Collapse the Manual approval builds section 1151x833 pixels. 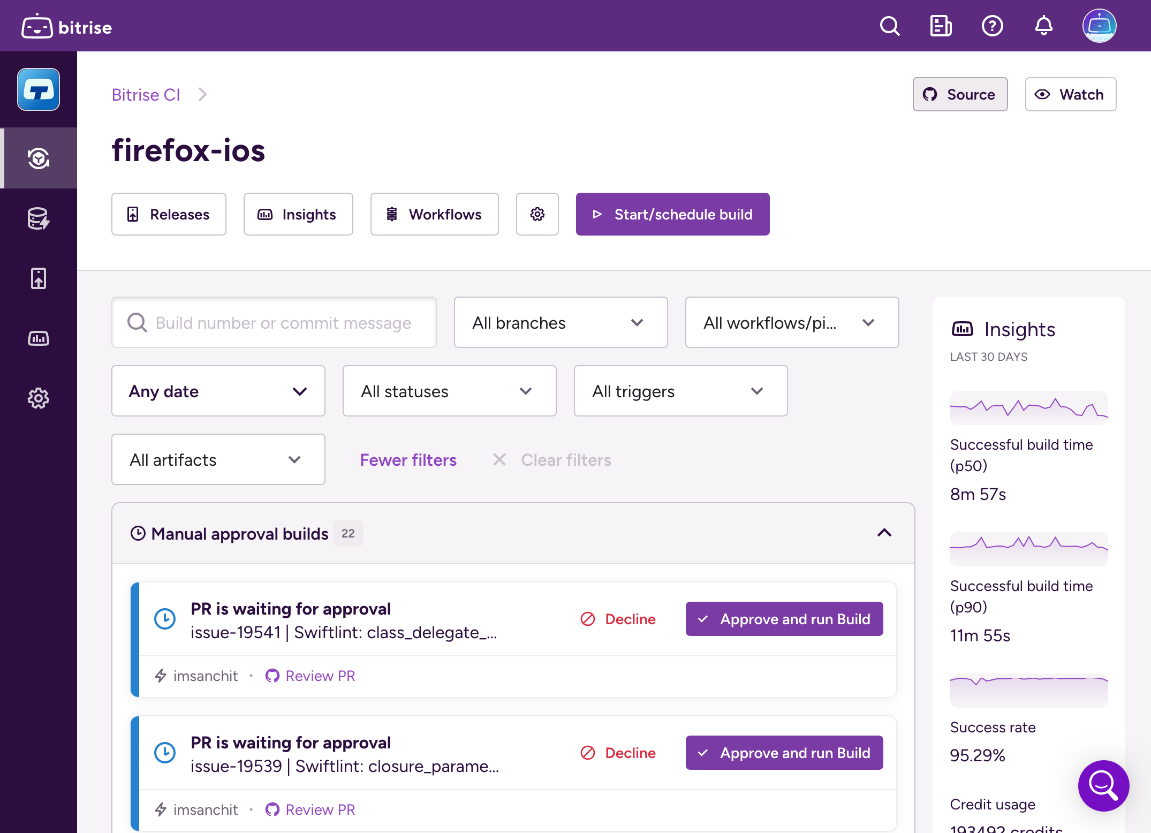884,533
